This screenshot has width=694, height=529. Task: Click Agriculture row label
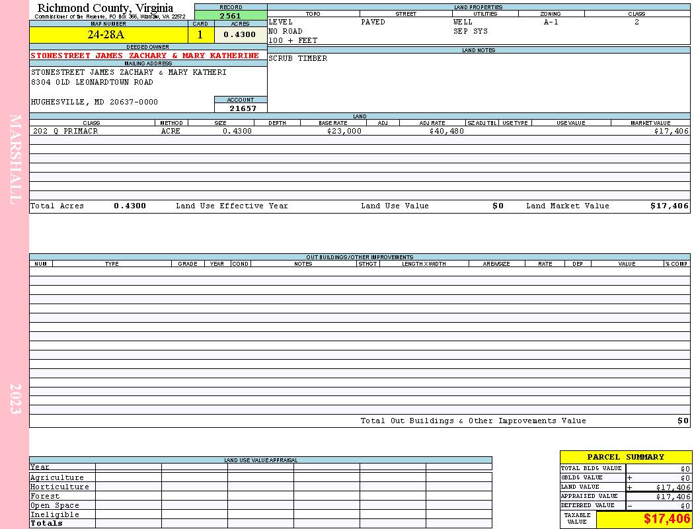pos(57,477)
